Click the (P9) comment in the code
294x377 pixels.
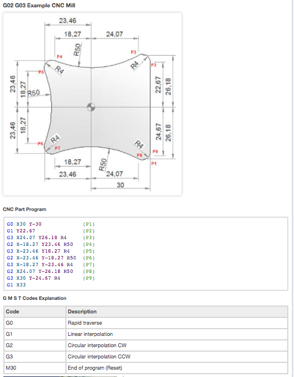(89, 278)
